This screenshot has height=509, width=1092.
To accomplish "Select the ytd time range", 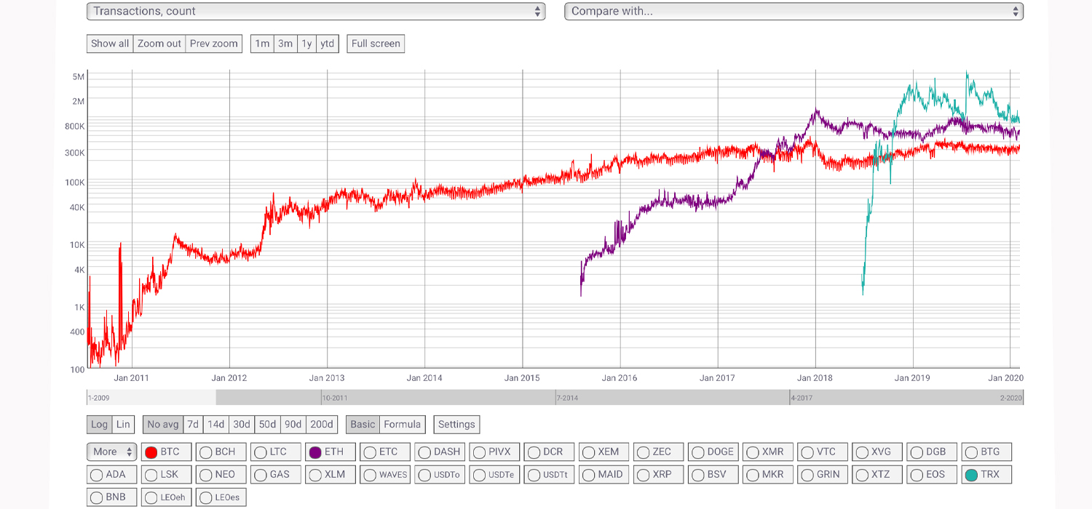I will [328, 44].
